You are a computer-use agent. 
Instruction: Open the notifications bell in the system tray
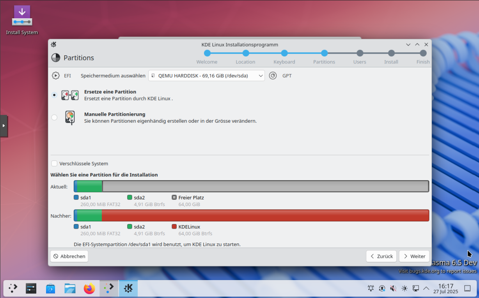(371, 288)
